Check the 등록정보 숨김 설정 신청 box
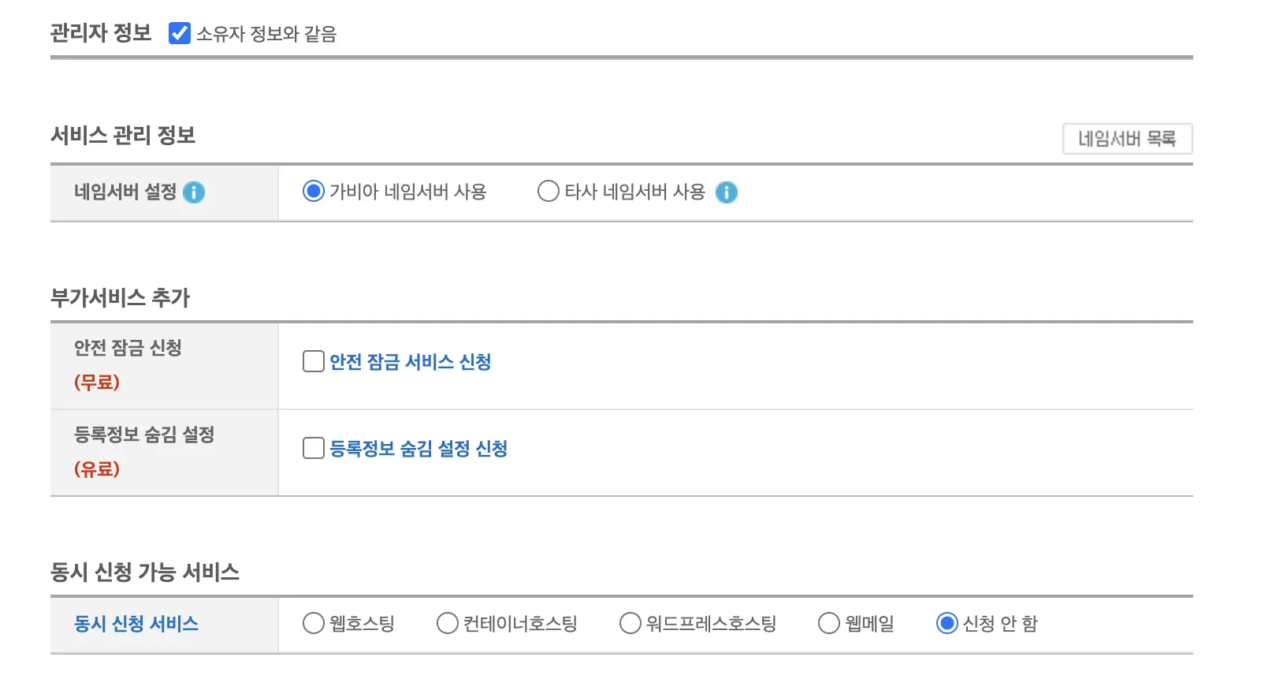The image size is (1261, 694). click(314, 448)
